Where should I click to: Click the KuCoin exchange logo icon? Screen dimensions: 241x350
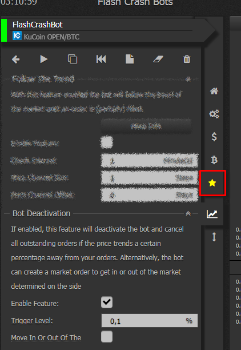tap(17, 36)
